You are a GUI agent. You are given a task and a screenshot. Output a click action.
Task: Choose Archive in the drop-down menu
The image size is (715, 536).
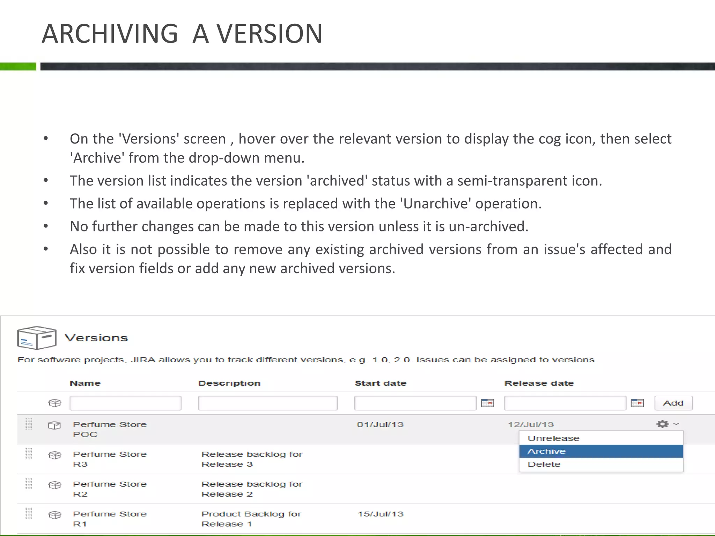coord(601,451)
